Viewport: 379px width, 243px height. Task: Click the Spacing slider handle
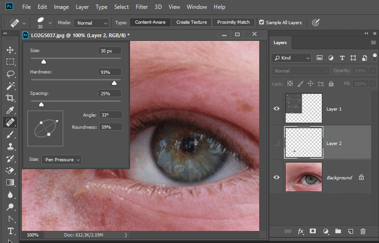pyautogui.click(x=41, y=104)
